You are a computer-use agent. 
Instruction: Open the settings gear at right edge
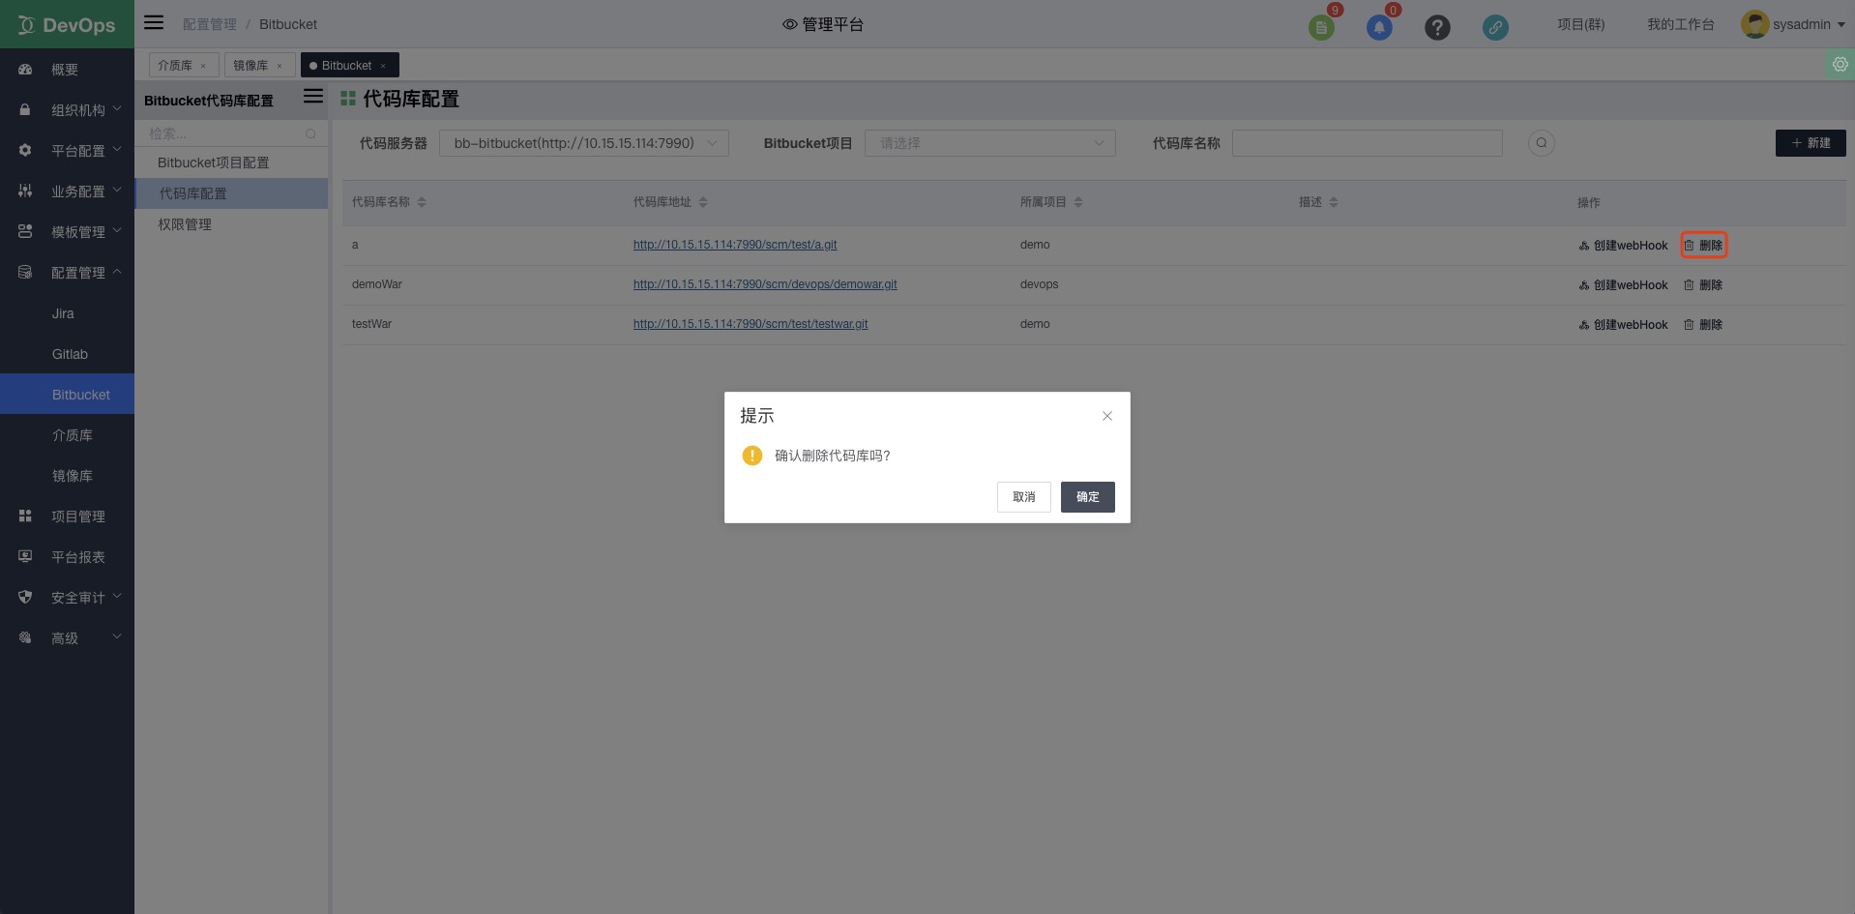(1840, 64)
